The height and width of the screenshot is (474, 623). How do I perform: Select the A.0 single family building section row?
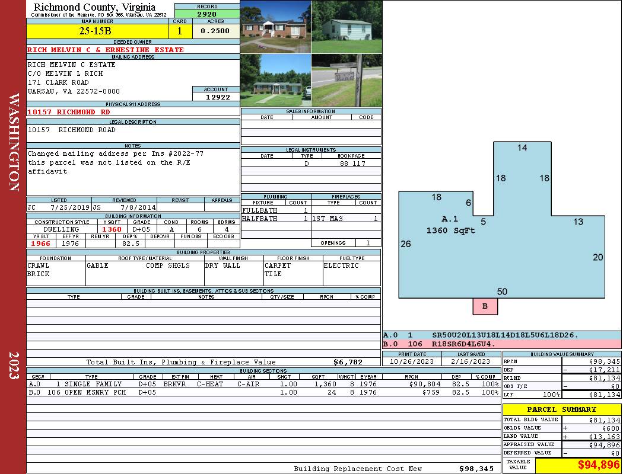click(x=263, y=385)
